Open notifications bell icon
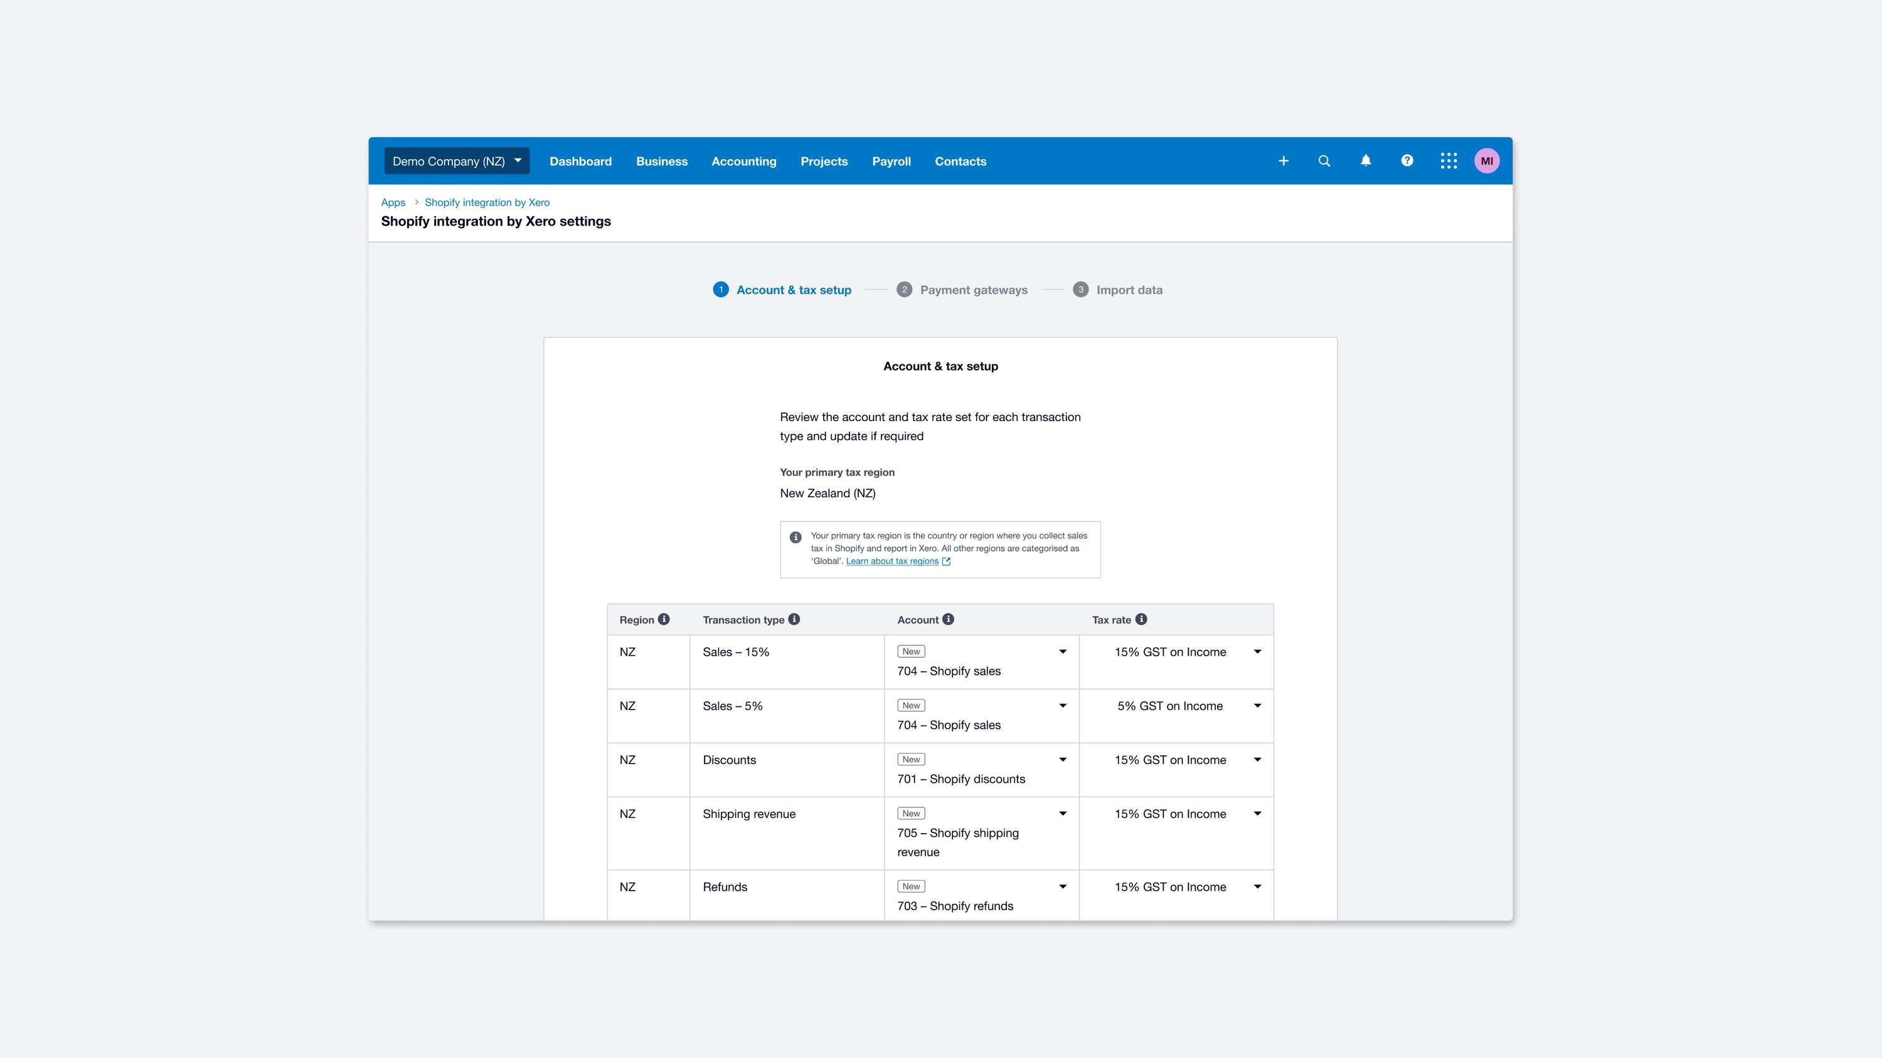The image size is (1882, 1058). click(1366, 160)
